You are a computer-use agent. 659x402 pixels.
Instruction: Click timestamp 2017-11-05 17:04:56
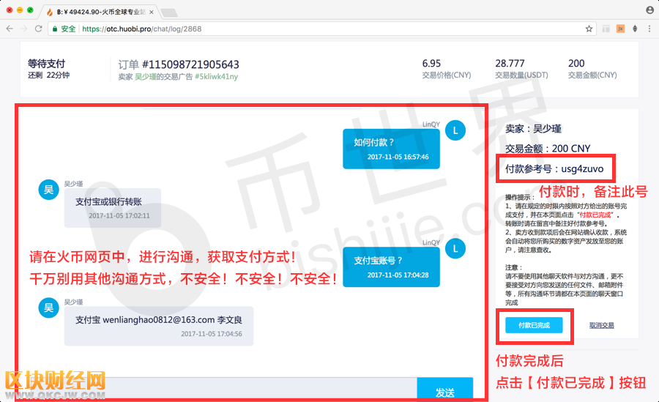pyautogui.click(x=212, y=334)
